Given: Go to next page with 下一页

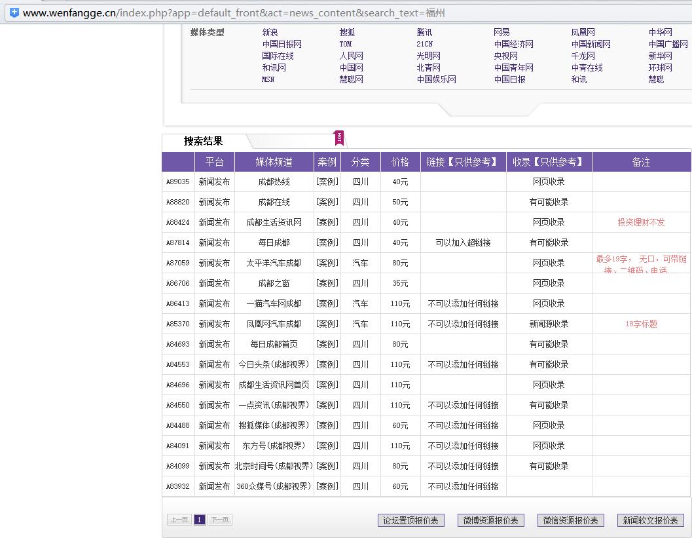Looking at the screenshot, I should (220, 520).
